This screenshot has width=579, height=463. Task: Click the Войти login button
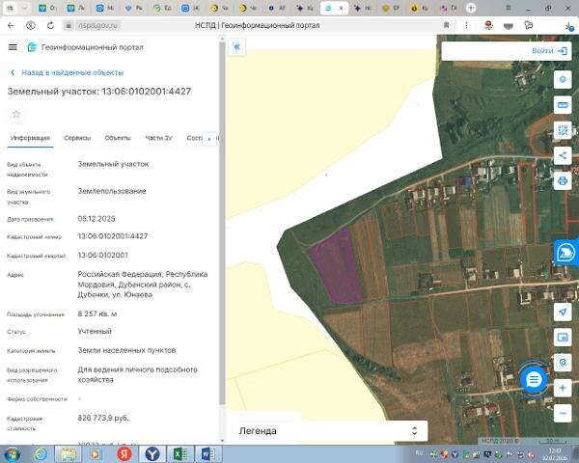549,50
